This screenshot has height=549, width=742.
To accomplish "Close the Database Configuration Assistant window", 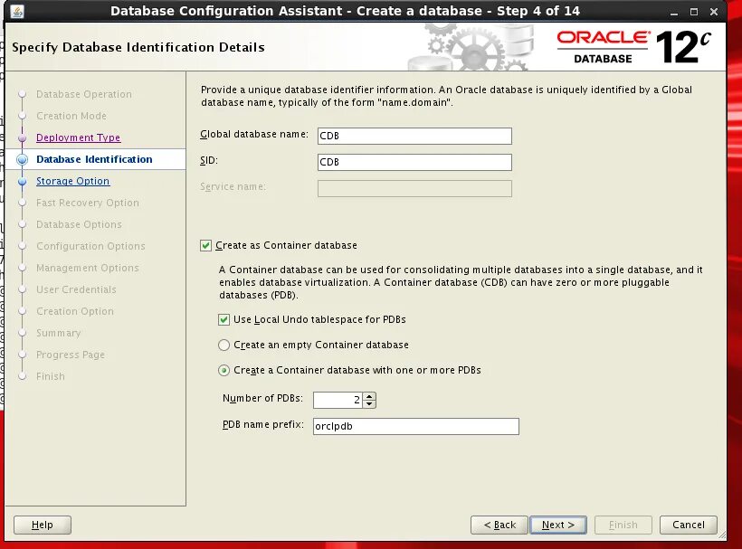I will [714, 12].
